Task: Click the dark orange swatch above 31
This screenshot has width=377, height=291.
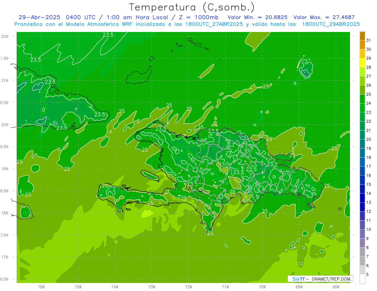Action: pos(362,36)
